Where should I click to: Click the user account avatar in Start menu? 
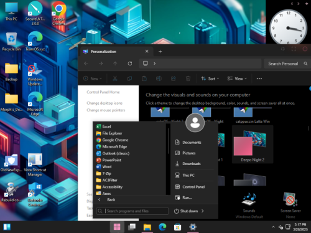tap(195, 123)
